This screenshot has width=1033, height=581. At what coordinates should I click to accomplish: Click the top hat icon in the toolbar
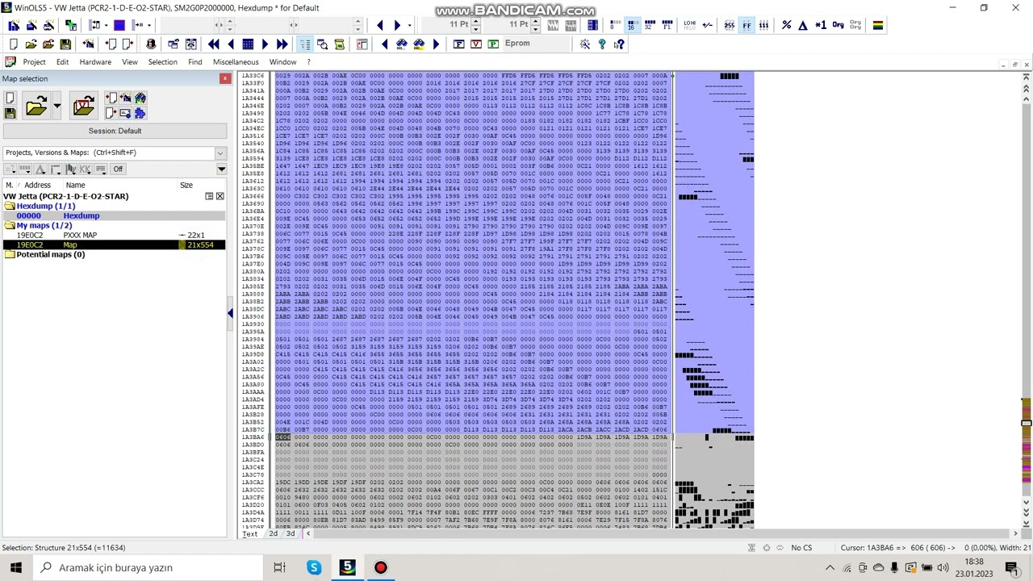click(x=150, y=44)
